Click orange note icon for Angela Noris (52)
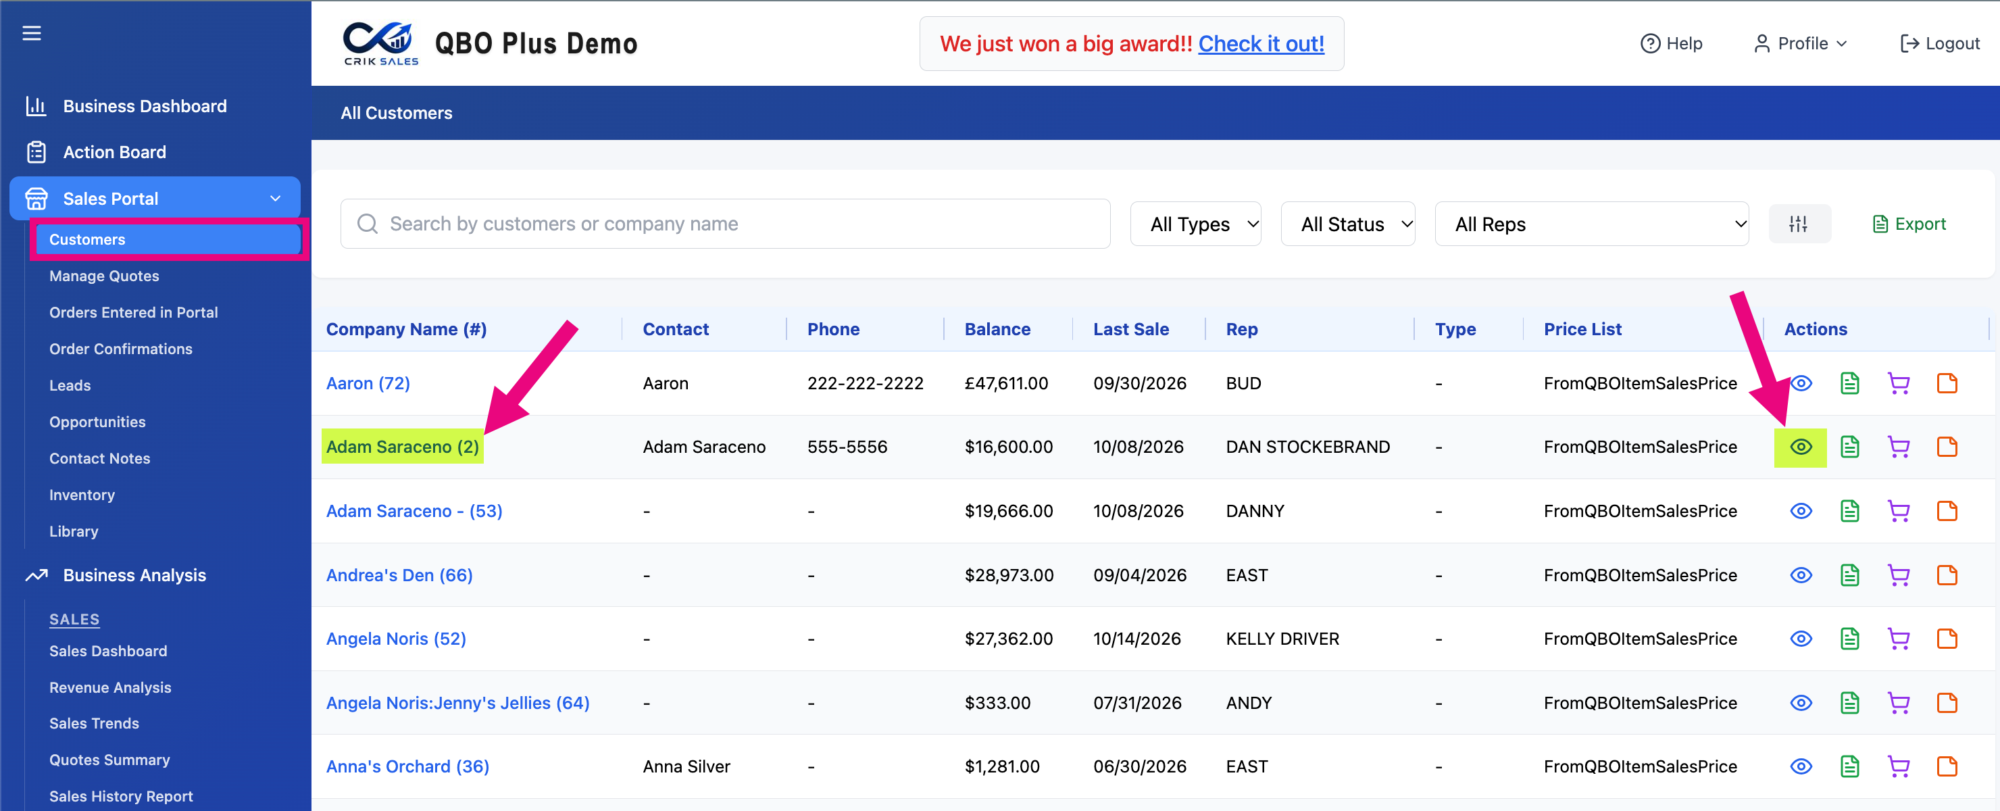The height and width of the screenshot is (811, 2000). click(1947, 639)
